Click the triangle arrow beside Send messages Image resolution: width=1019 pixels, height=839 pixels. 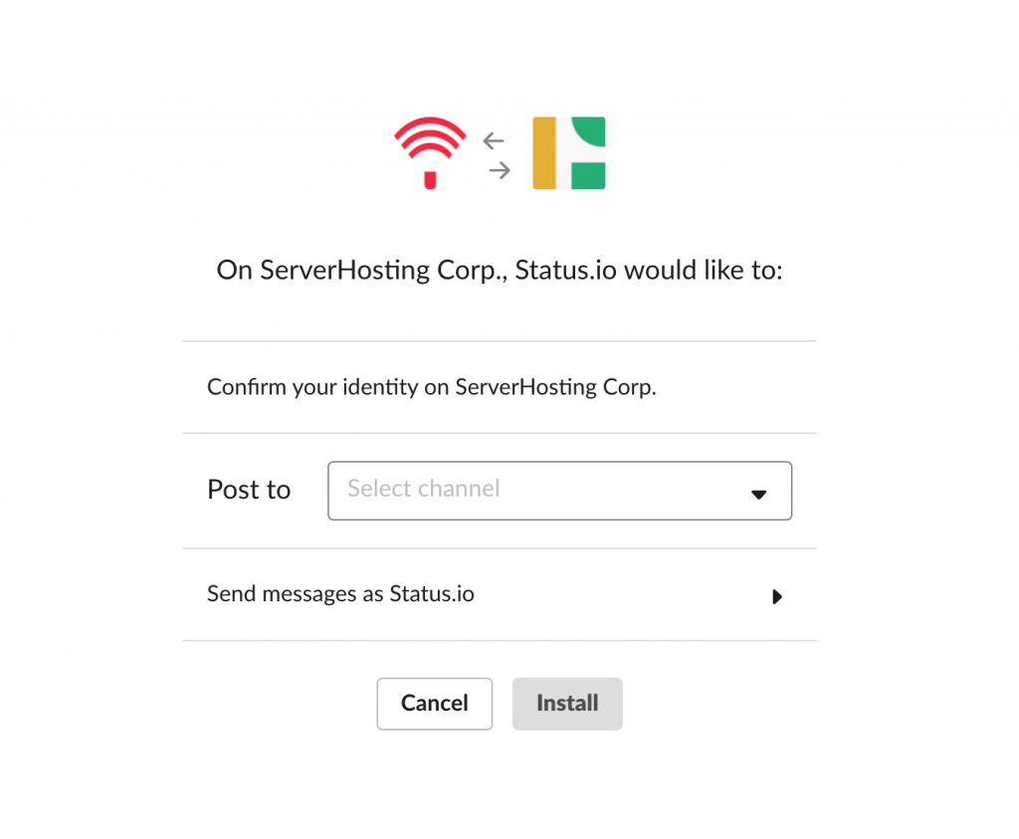(776, 596)
